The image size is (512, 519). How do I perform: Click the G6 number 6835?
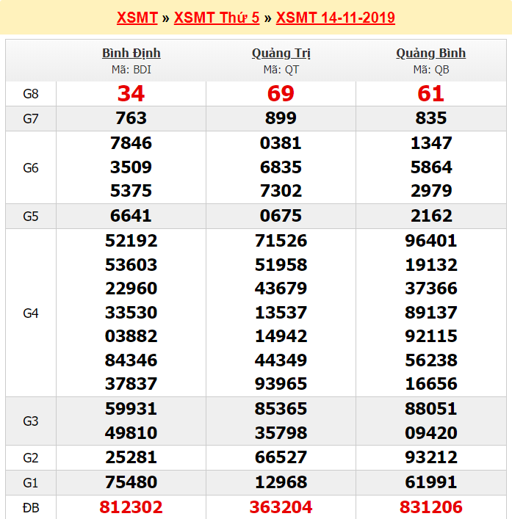tap(281, 167)
